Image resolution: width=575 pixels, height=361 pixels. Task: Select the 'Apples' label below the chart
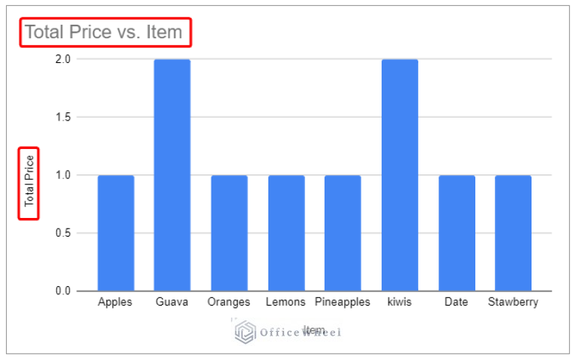[x=115, y=303]
